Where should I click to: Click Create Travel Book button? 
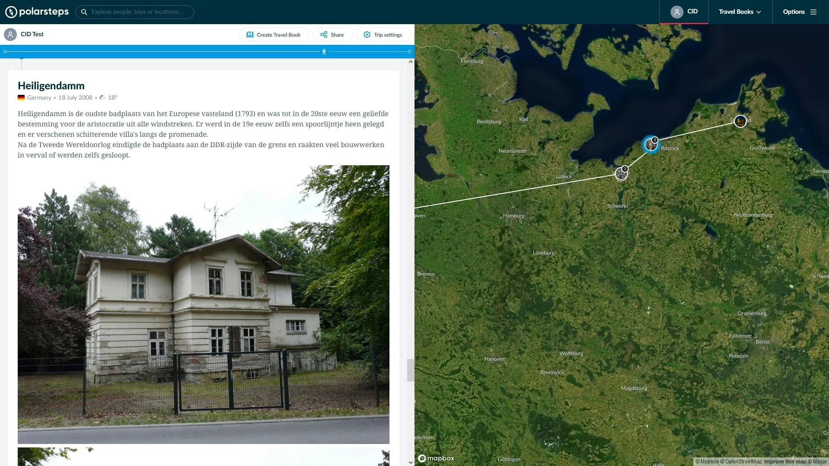point(274,35)
